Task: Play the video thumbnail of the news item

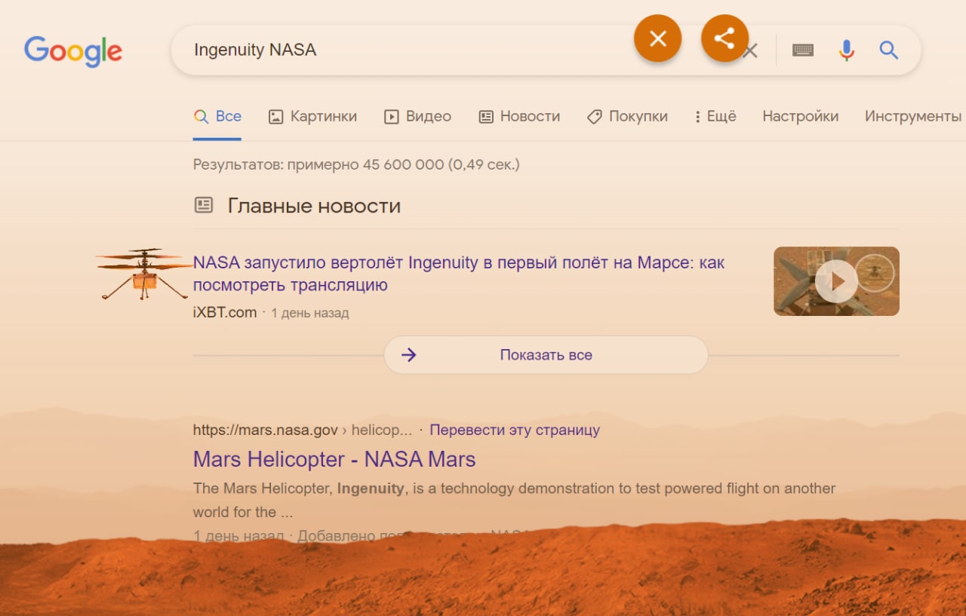Action: [836, 281]
